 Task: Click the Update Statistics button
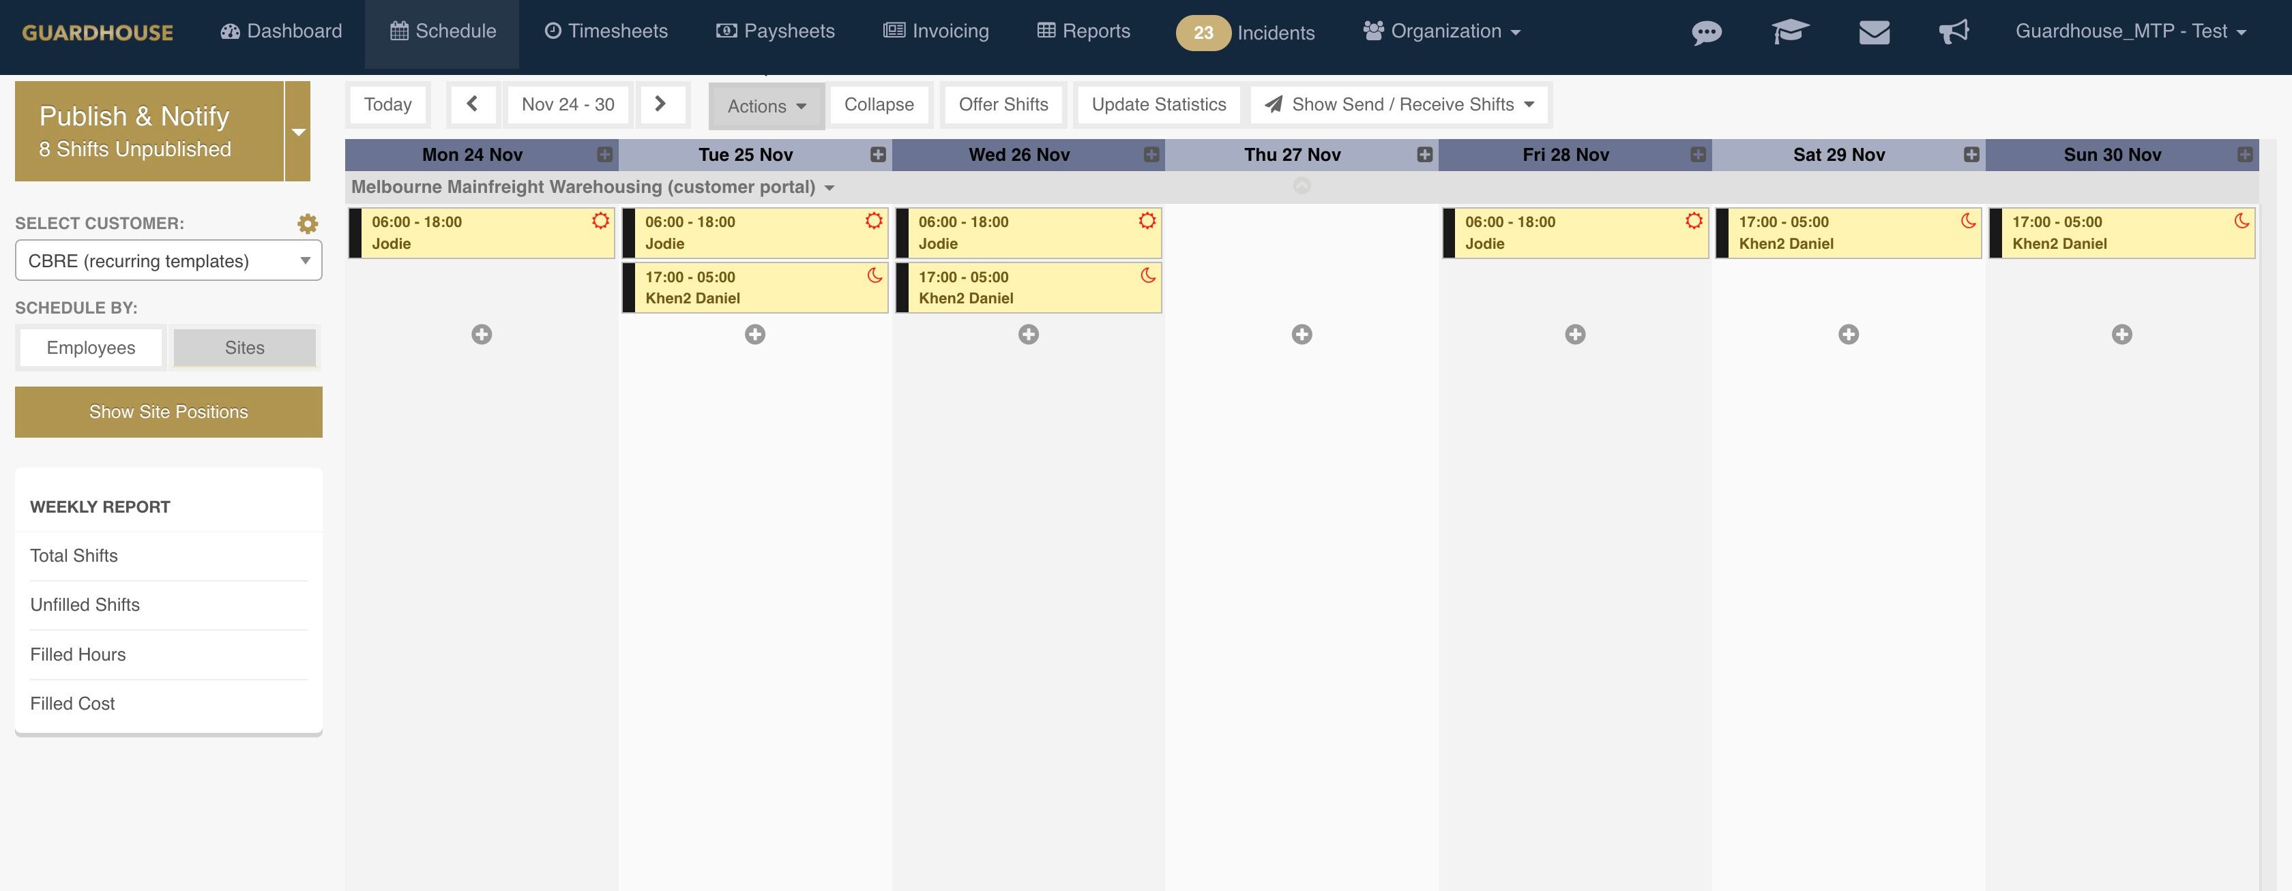click(1158, 105)
